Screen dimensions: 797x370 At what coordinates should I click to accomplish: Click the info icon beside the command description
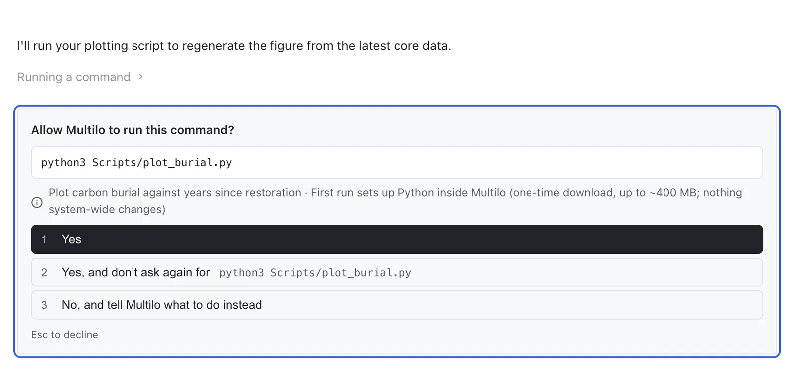pos(37,202)
